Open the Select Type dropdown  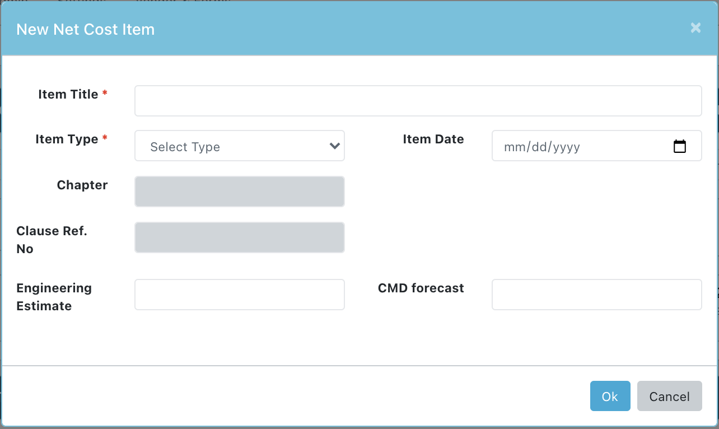pos(240,146)
